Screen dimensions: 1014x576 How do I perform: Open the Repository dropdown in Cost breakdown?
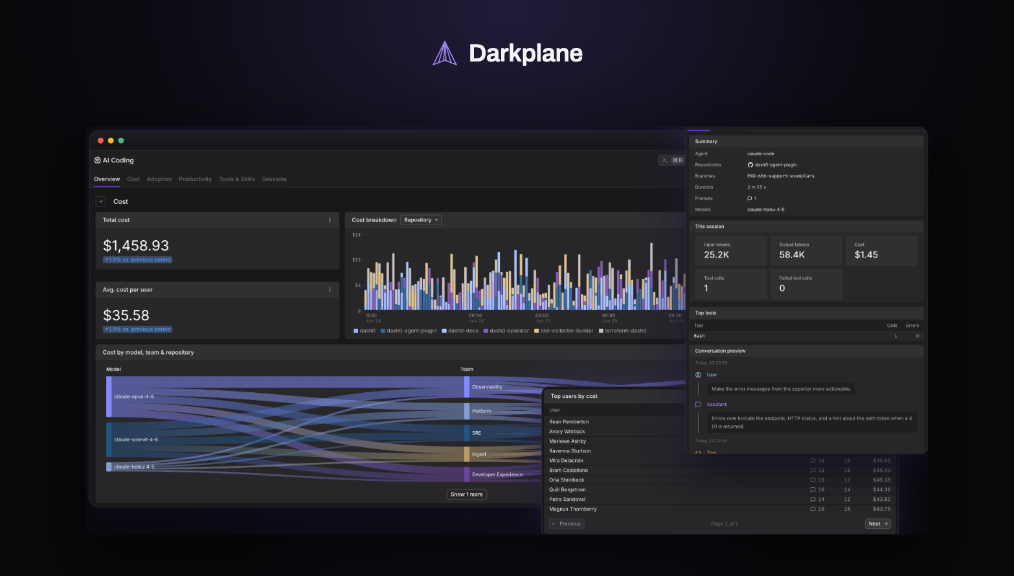click(421, 220)
